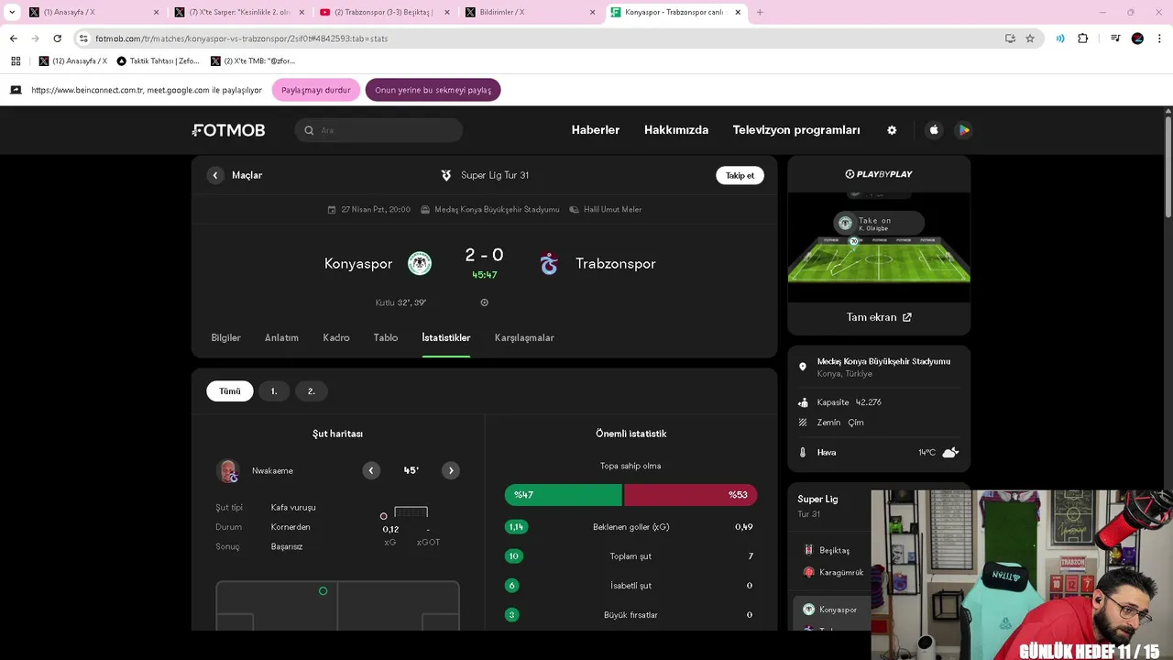This screenshot has width=1173, height=660.
Task: Click the Süper Lig league emblem
Action: pyautogui.click(x=446, y=175)
